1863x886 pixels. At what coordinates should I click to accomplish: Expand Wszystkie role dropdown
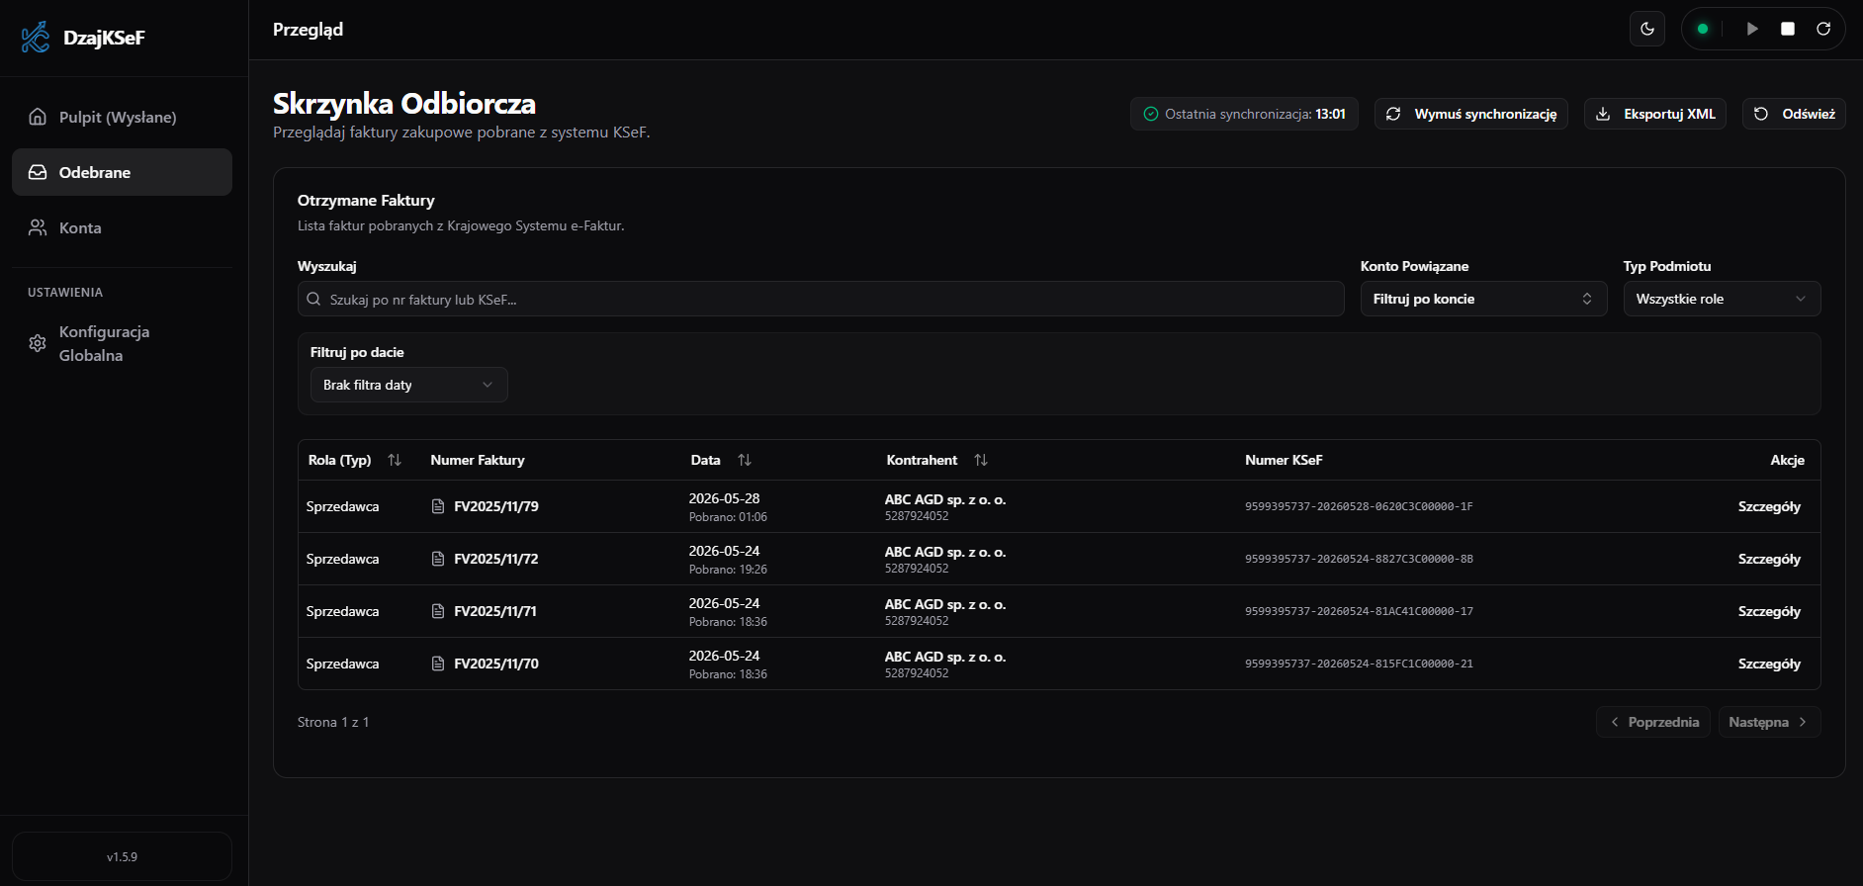tap(1722, 299)
